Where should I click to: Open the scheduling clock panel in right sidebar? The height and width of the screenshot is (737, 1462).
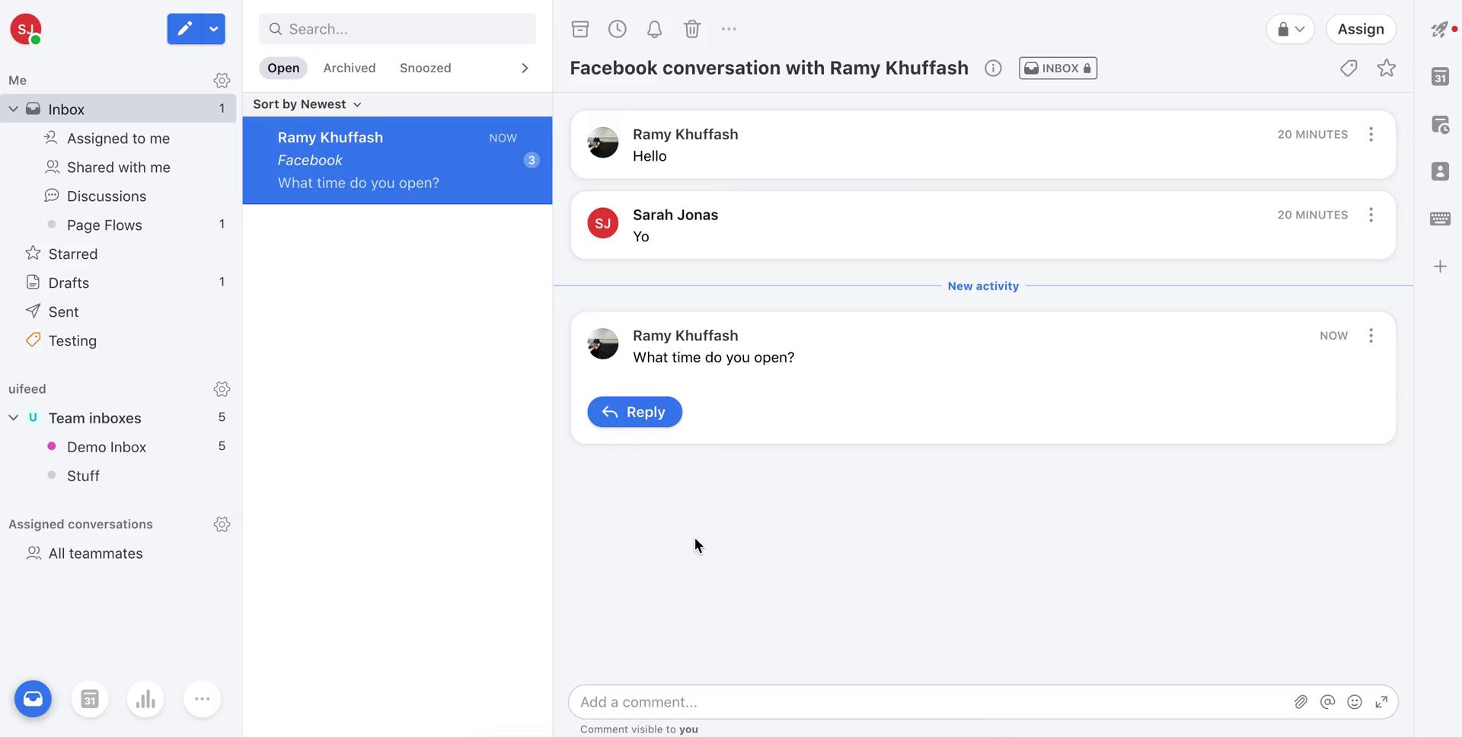pos(1440,125)
